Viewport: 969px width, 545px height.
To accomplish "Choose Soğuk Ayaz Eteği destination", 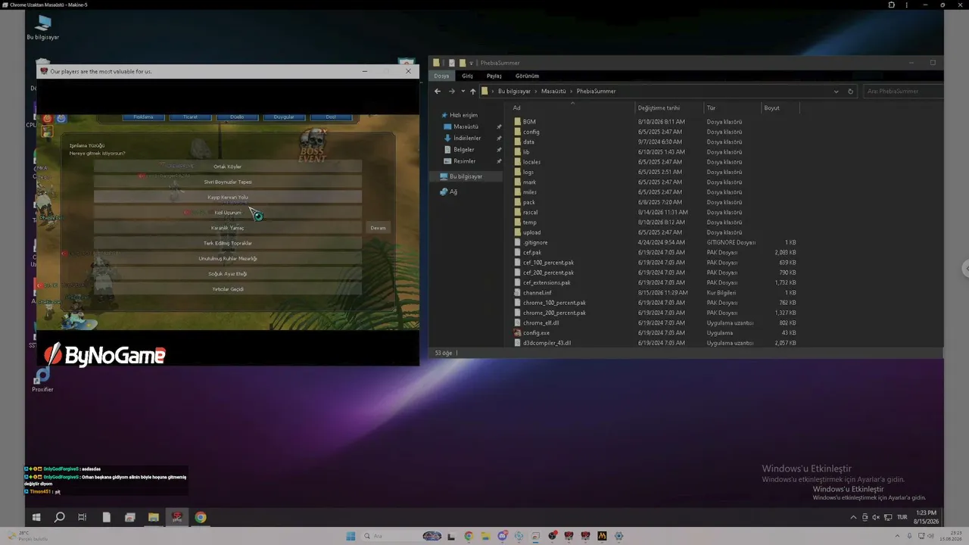I will click(228, 274).
